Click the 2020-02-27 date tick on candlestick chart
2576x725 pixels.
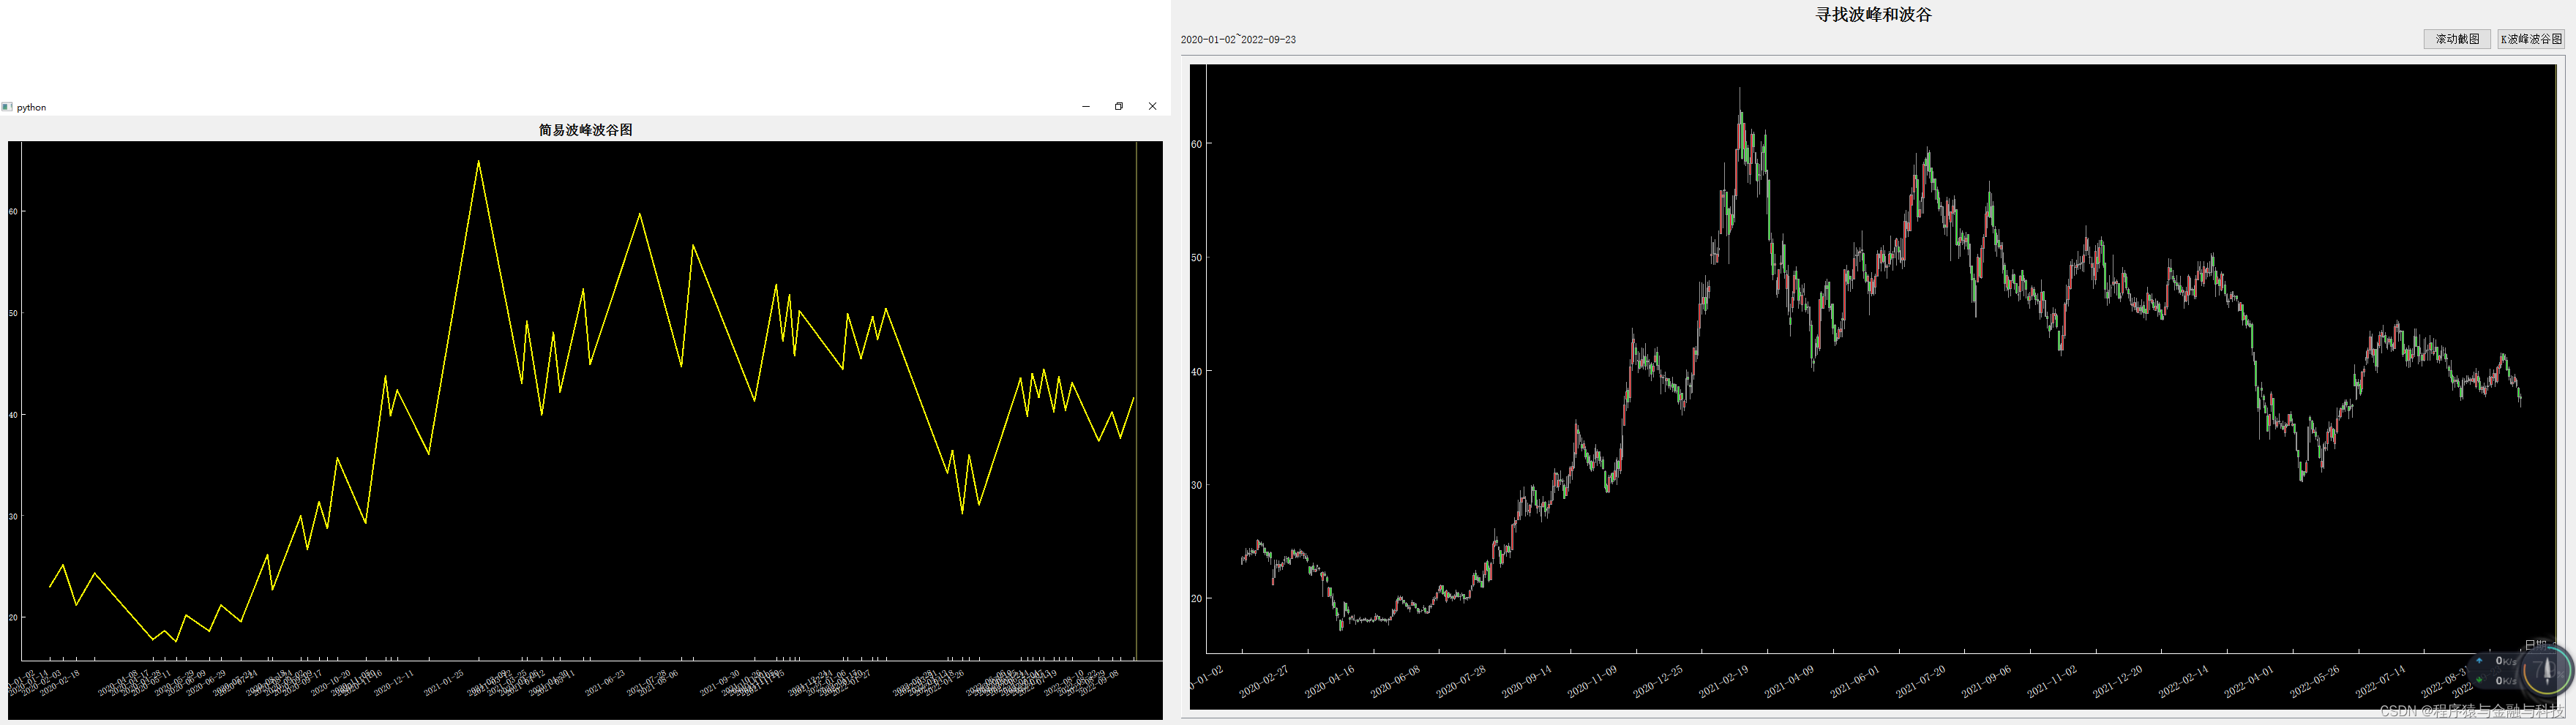click(x=1264, y=681)
